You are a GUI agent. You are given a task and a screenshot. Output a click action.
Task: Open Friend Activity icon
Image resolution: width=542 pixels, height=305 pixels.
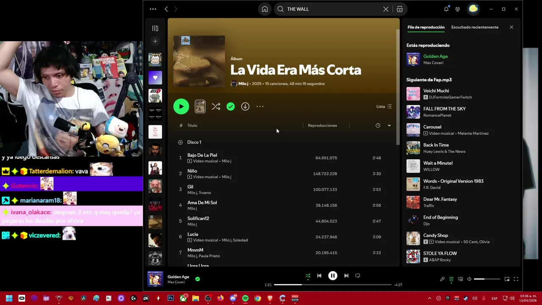point(458,9)
